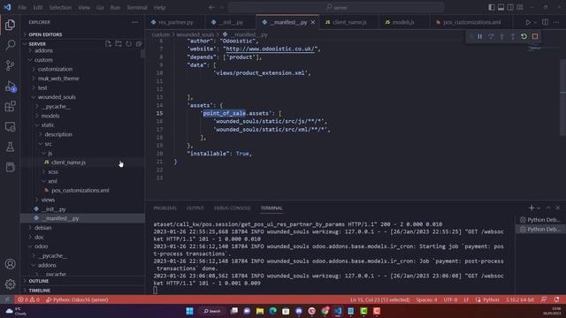Open explorer views and more actions menu
The height and width of the screenshot is (318, 566).
(135, 22)
